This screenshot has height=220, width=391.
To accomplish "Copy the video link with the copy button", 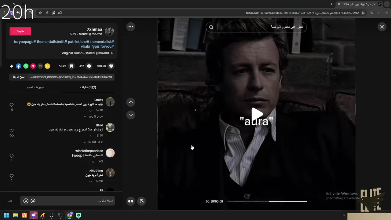I will click(x=18, y=77).
